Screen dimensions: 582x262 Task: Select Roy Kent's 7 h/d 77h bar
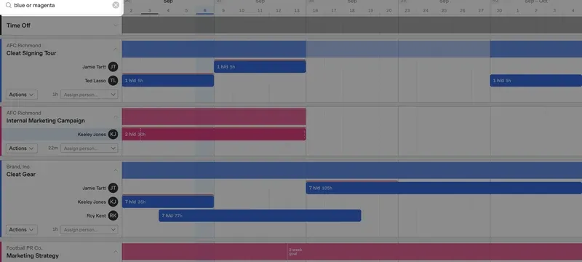(x=260, y=215)
